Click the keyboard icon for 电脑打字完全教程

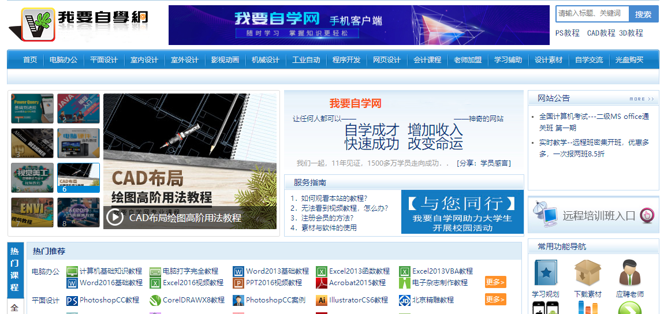(155, 271)
